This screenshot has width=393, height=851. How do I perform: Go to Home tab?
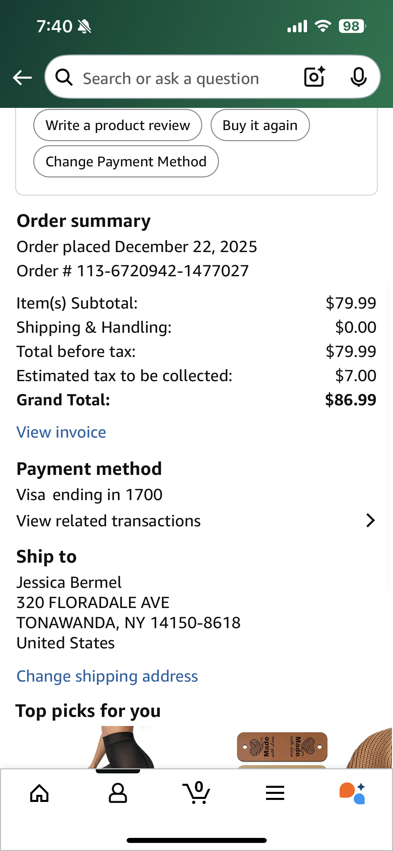pos(39,794)
